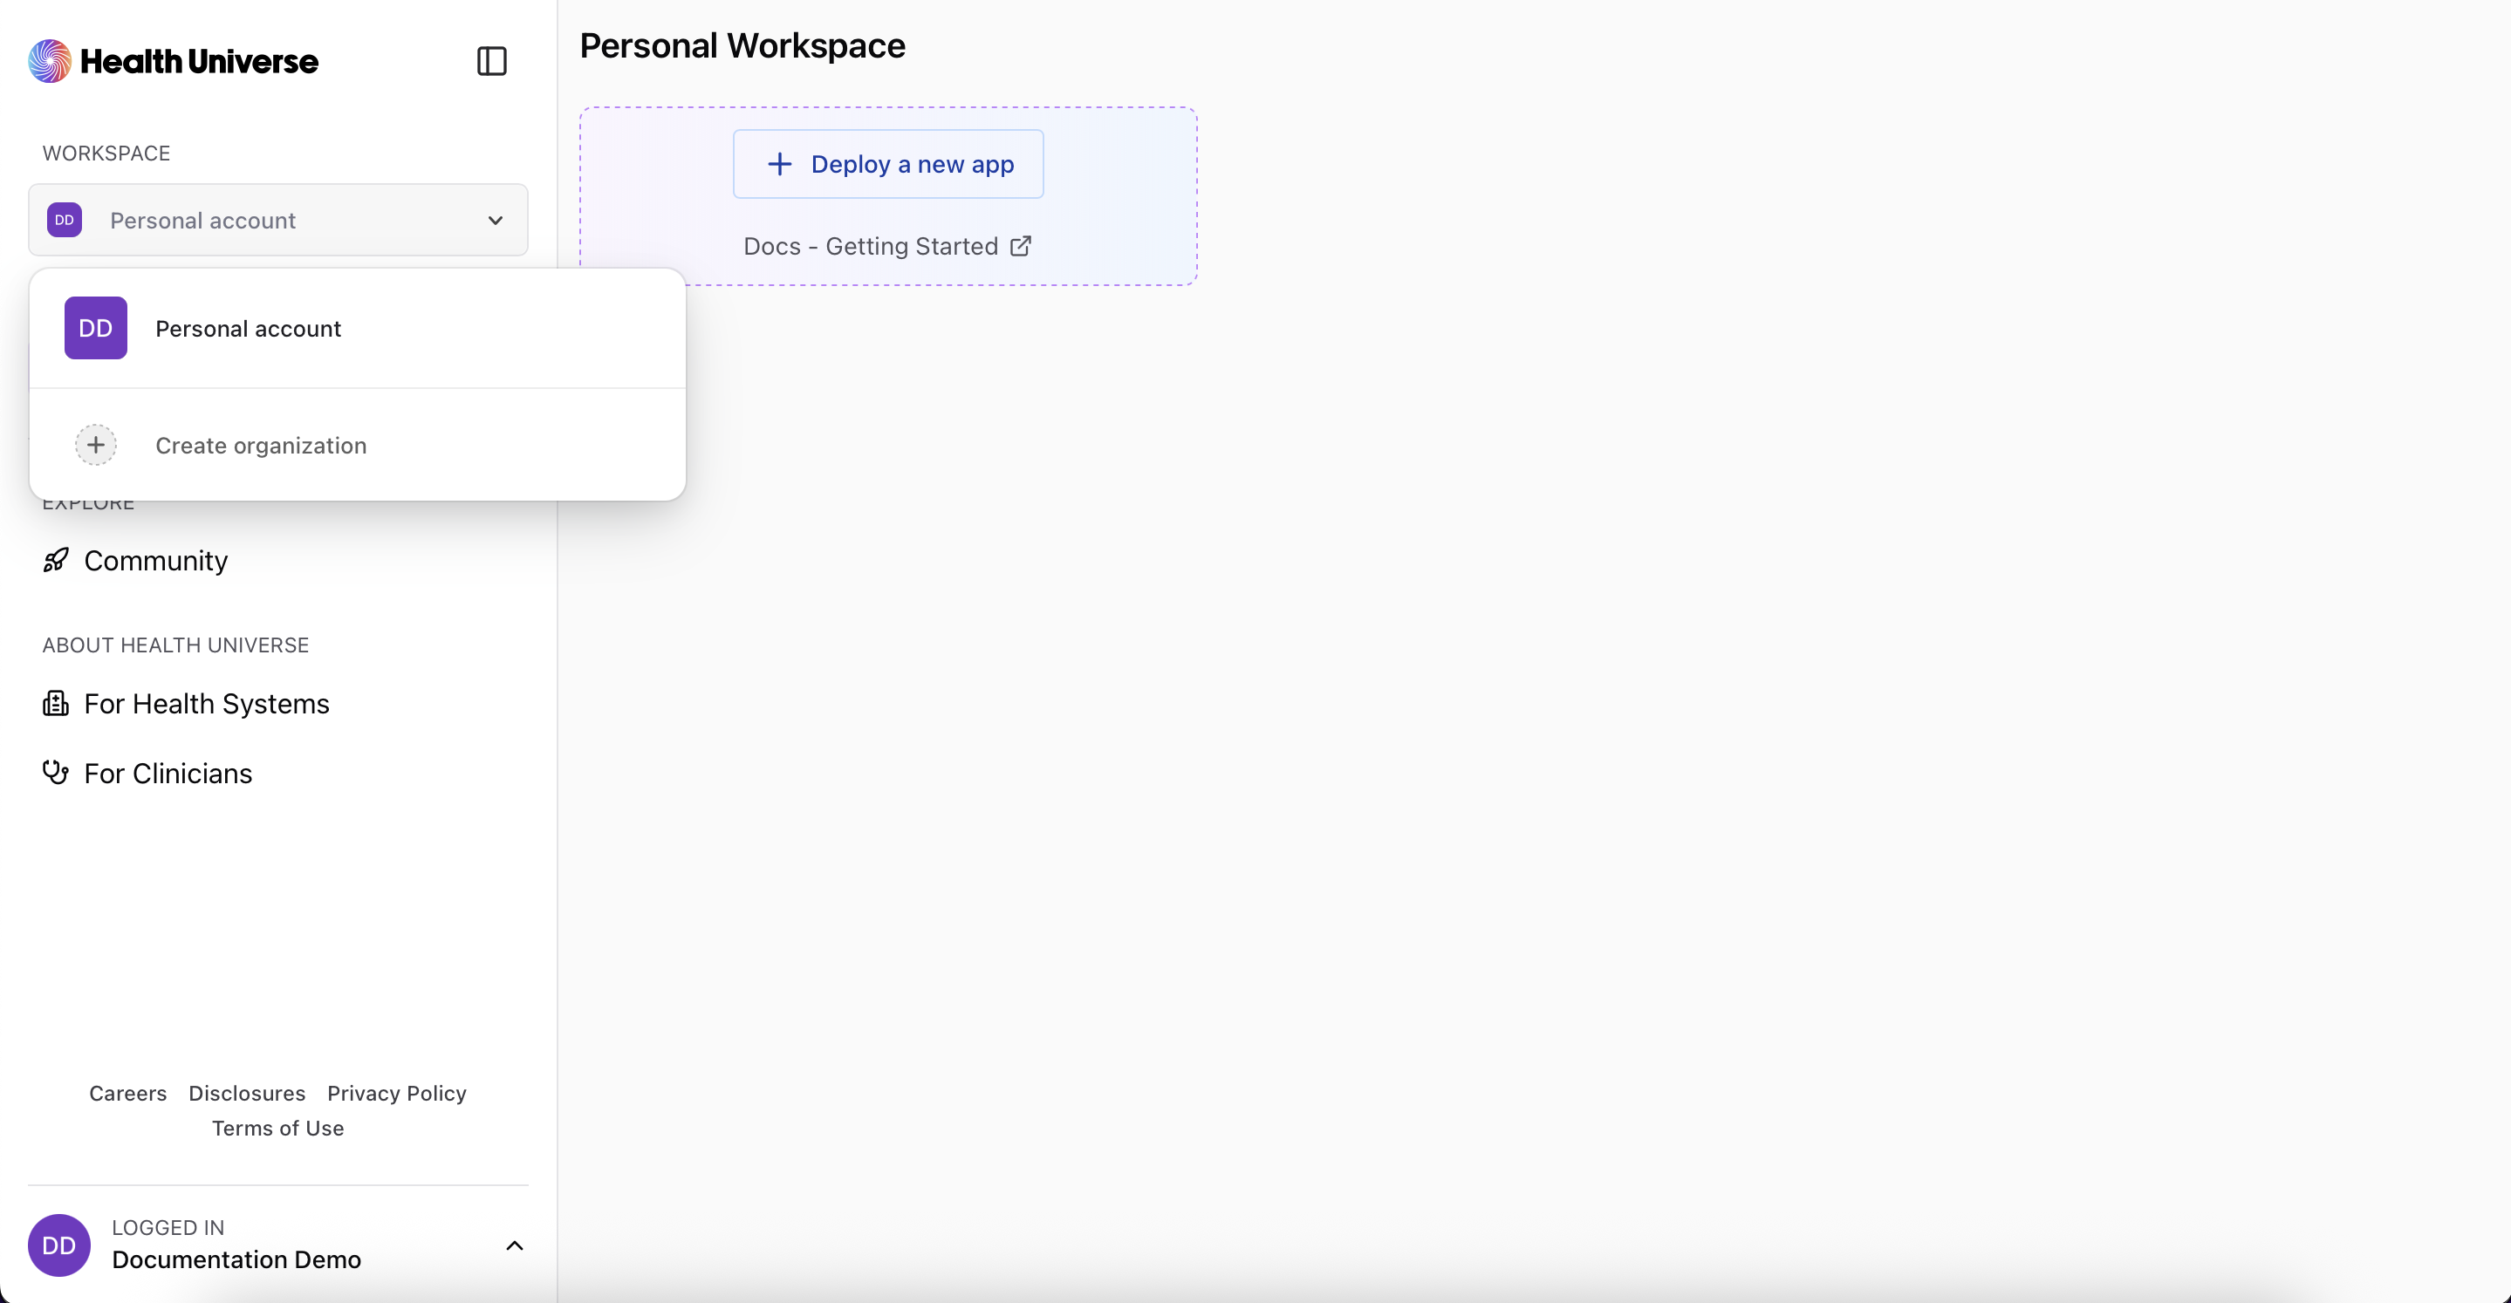Open the Terms of Use link
Screen dimensions: 2511x1303
click(x=277, y=1129)
